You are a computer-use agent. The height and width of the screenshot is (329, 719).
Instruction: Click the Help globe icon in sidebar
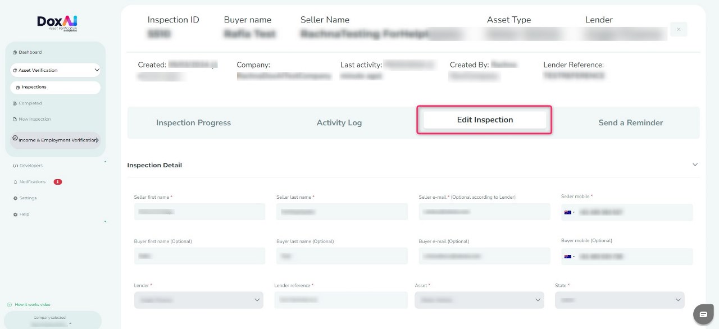(x=15, y=214)
